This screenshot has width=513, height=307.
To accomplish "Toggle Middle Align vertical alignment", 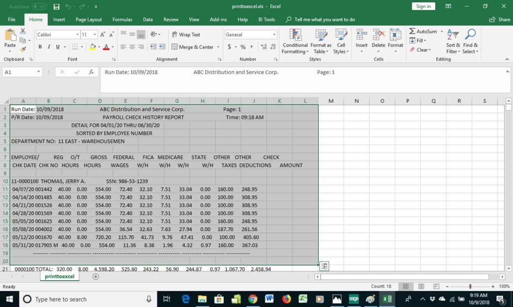I will [x=132, y=34].
